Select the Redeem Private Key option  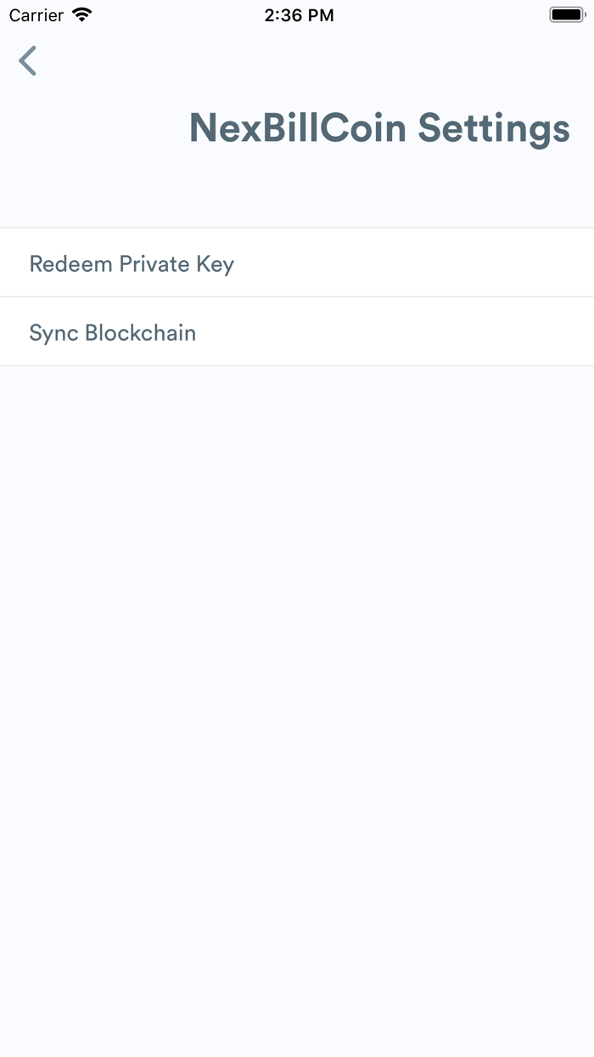pos(132,263)
